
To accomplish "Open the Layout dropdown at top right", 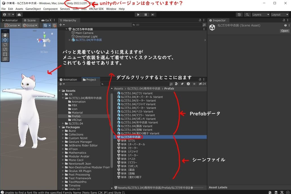I will 279,14.
